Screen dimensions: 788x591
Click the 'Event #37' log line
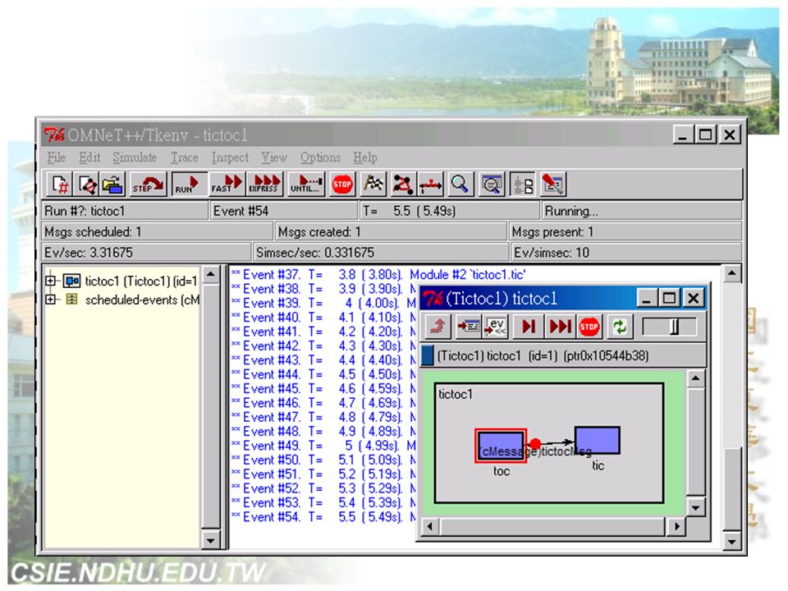[x=378, y=275]
